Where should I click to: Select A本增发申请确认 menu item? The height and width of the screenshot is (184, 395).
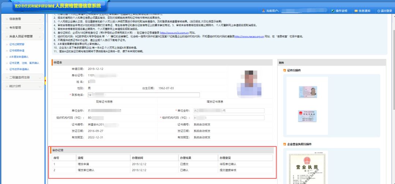coord(18,57)
